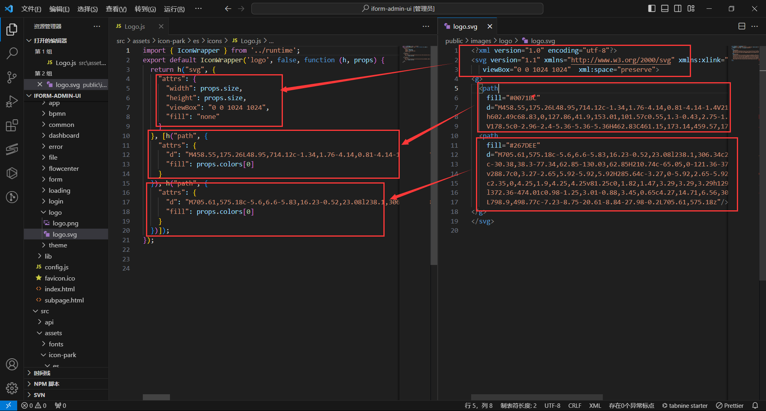Toggle the primary side bar visibility
This screenshot has width=766, height=411.
651,8
